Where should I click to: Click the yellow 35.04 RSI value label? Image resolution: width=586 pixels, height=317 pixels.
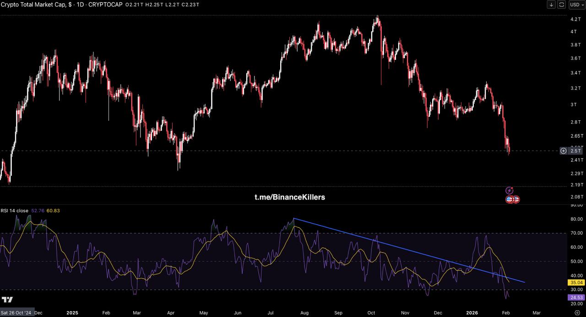coord(576,283)
